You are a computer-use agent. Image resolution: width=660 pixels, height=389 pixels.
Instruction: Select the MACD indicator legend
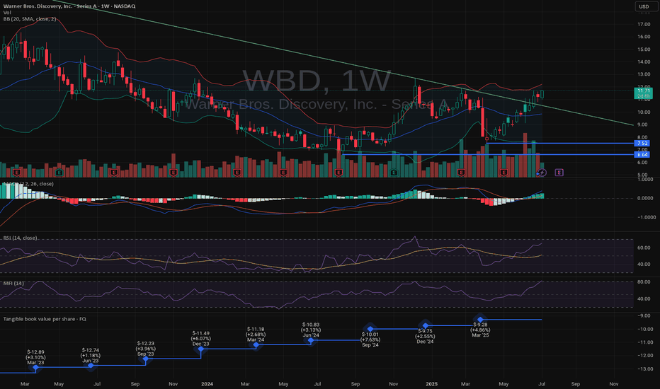(28, 184)
